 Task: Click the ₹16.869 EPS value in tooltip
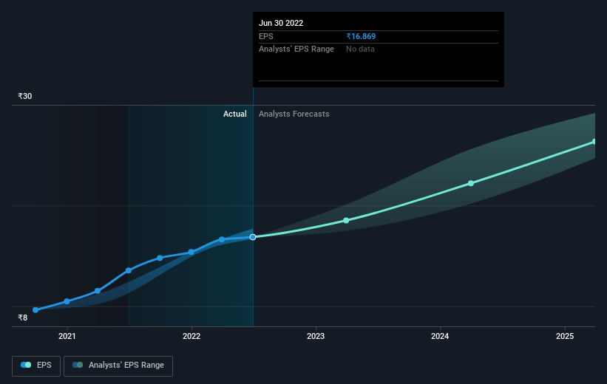tap(361, 36)
